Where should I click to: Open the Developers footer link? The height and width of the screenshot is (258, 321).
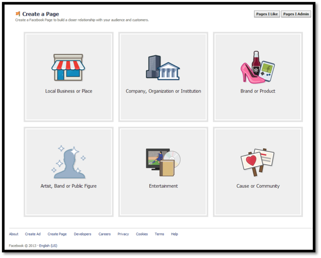pyautogui.click(x=82, y=234)
